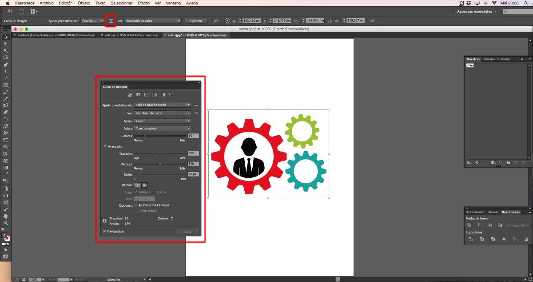Screen dimensions: 533x282
Task: Choose the Magic Wand tool
Action: point(6,51)
